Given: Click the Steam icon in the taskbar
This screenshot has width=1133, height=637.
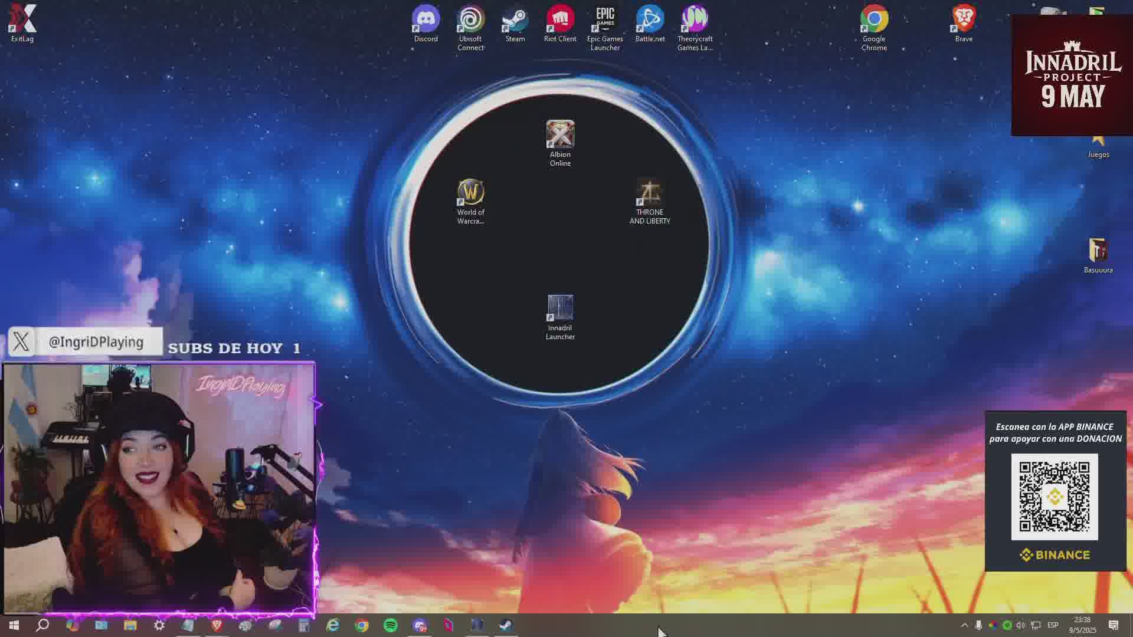Looking at the screenshot, I should click(506, 625).
